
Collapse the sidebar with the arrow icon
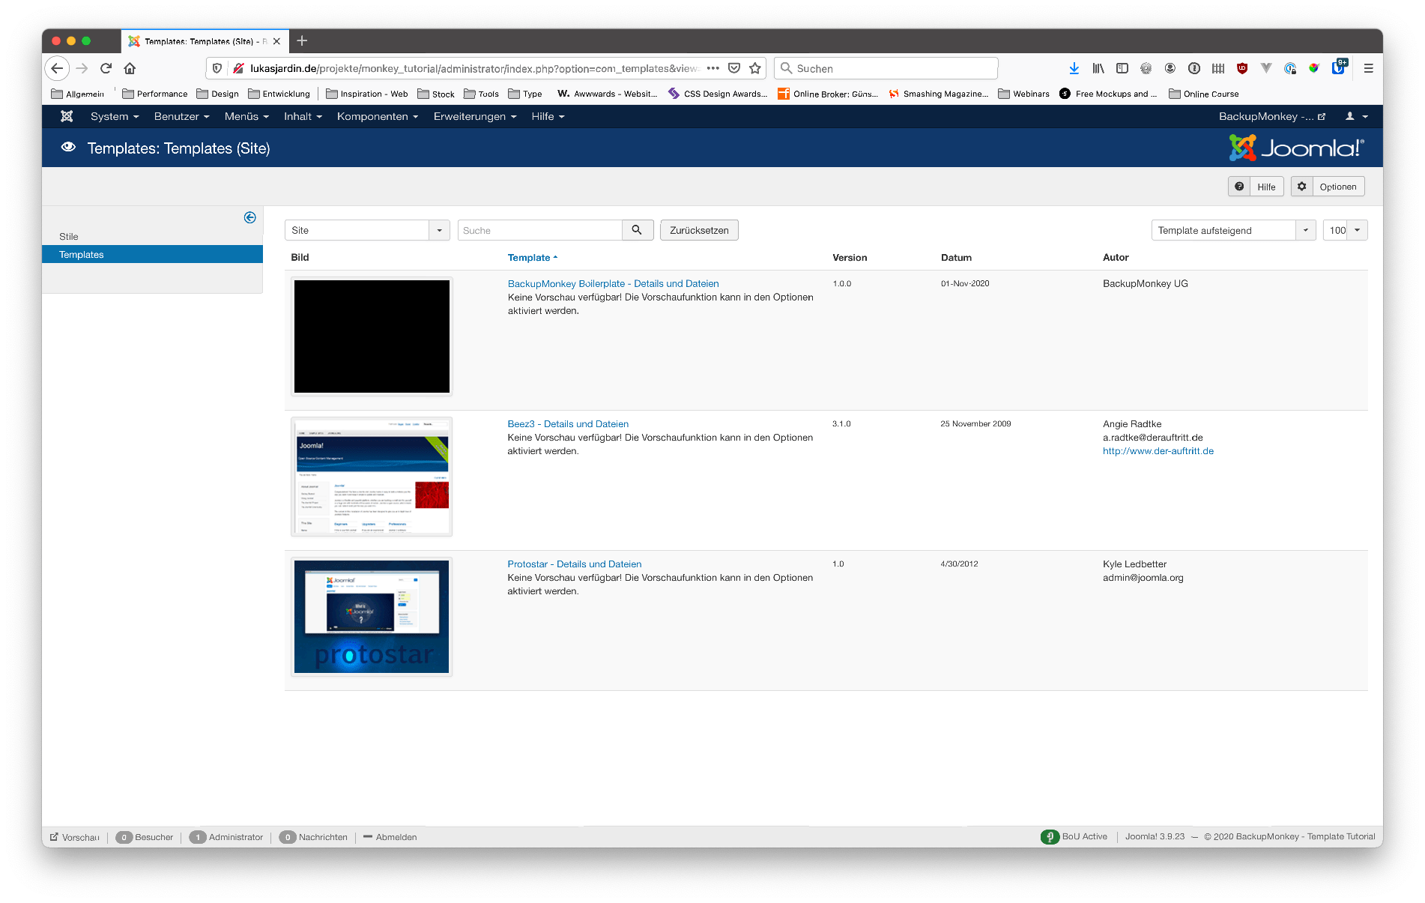250,217
